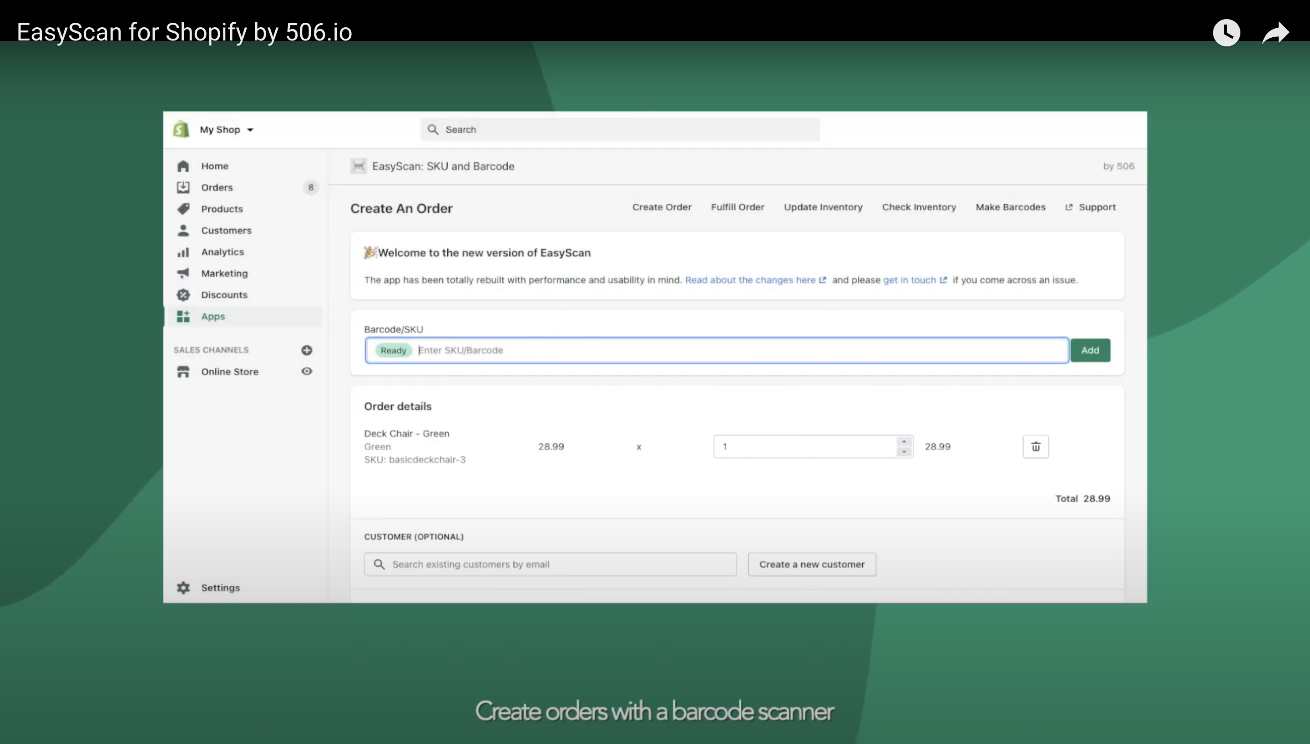This screenshot has height=744, width=1310.
Task: Open the Make Barcodes tab
Action: tap(1010, 207)
